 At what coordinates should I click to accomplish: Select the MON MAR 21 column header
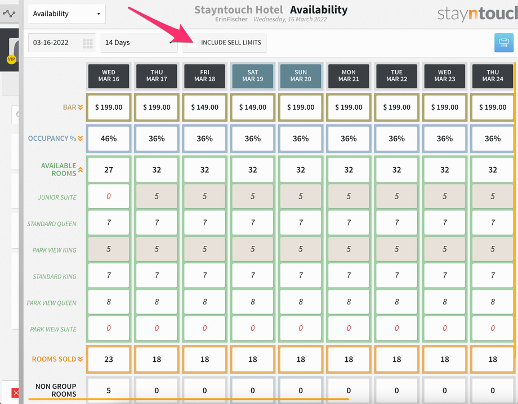tap(349, 76)
